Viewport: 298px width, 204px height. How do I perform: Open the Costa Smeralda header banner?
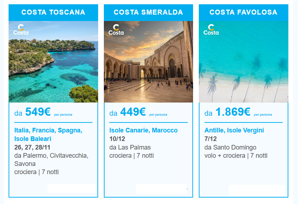[148, 12]
